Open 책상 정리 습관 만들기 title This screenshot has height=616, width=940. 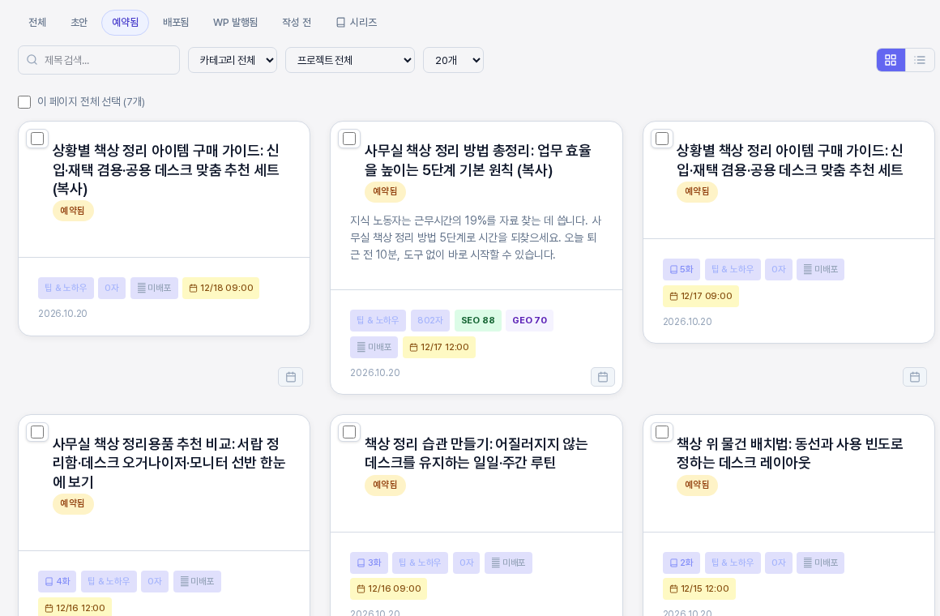pos(476,453)
